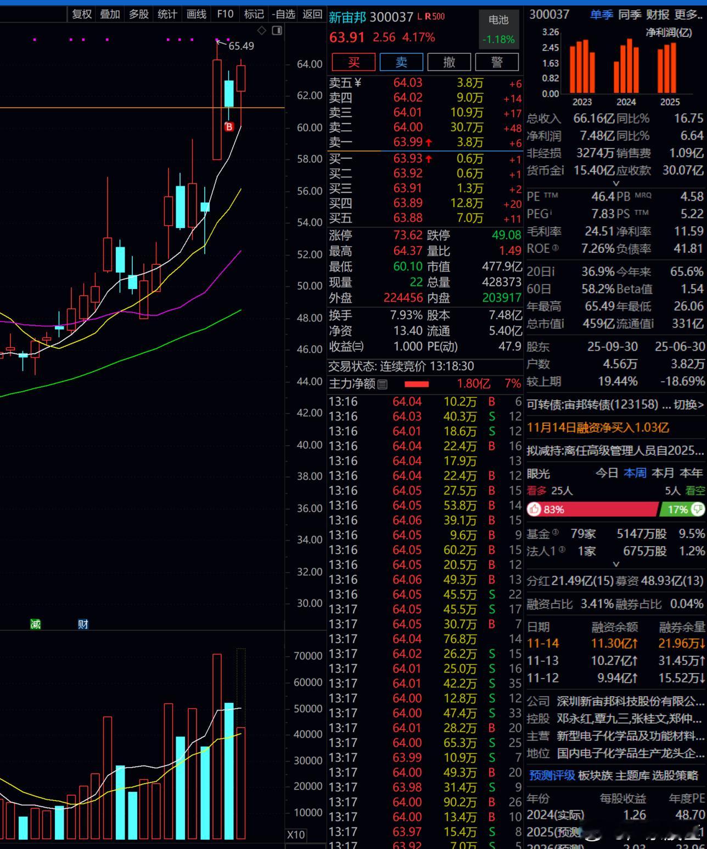707x849 pixels.
Task: Click the red 看多 83% sentiment bar
Action: pyautogui.click(x=592, y=509)
